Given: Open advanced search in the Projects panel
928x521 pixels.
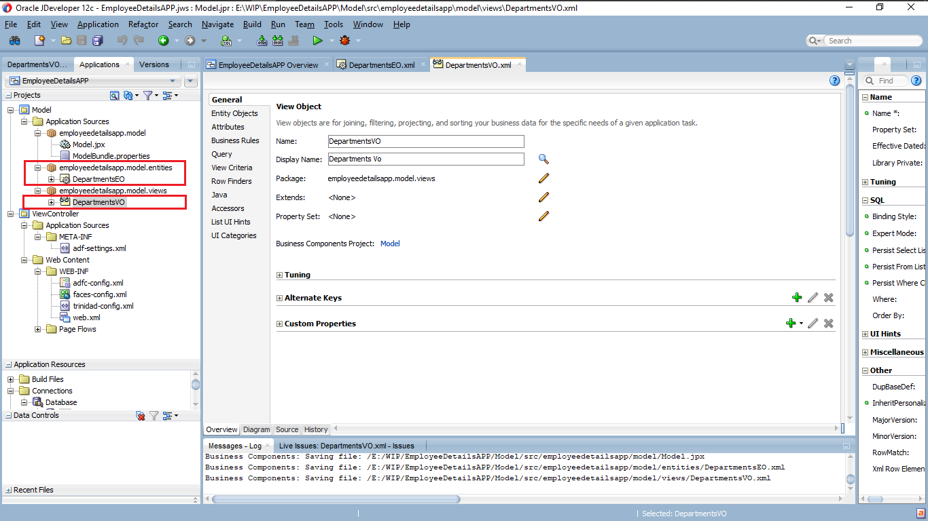Looking at the screenshot, I should pyautogui.click(x=114, y=95).
